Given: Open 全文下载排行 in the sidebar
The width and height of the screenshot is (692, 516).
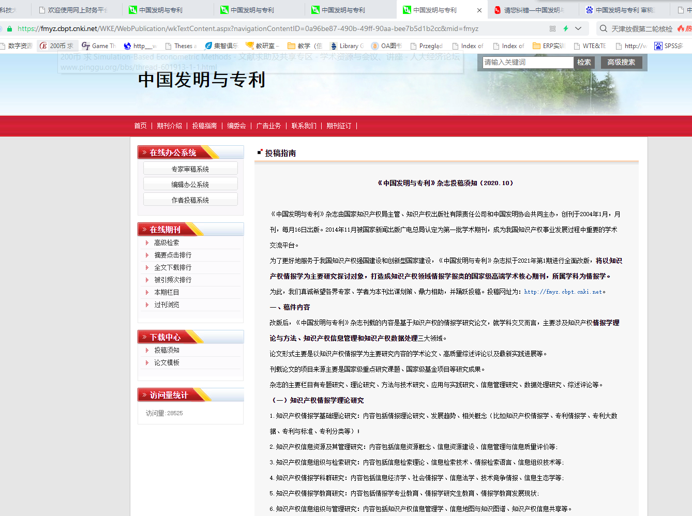Looking at the screenshot, I should click(173, 267).
